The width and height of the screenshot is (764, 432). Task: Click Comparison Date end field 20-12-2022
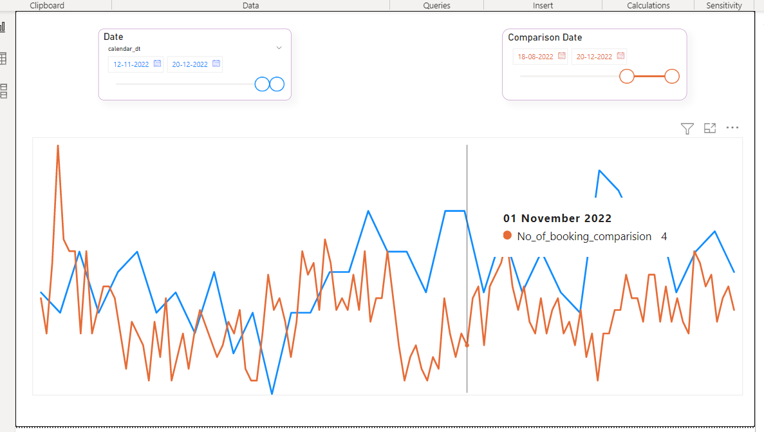pos(599,57)
